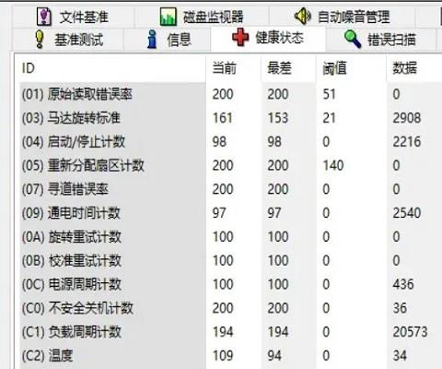The image size is (442, 369).
Task: Click the 阈值 column header
Action: click(351, 68)
